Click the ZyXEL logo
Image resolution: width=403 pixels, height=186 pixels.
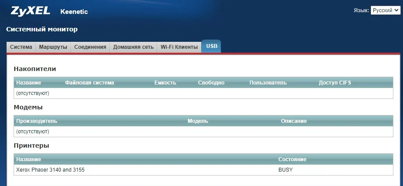point(30,11)
